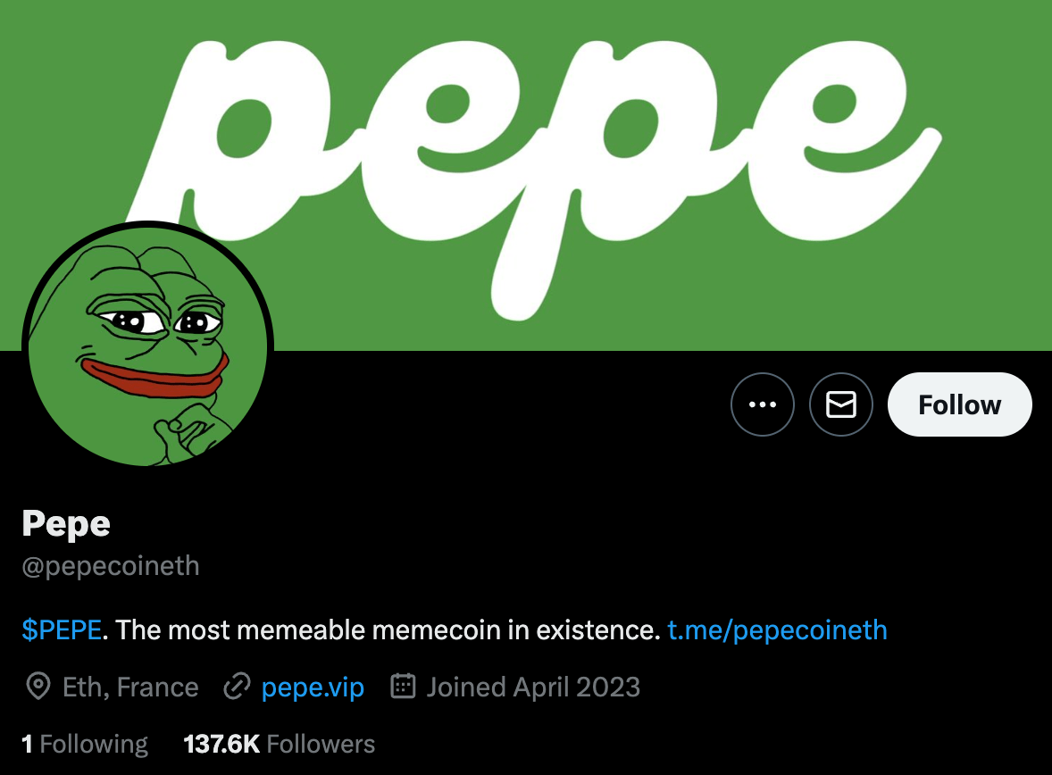Click the Eth, France location text
Image resolution: width=1052 pixels, height=775 pixels.
click(130, 687)
